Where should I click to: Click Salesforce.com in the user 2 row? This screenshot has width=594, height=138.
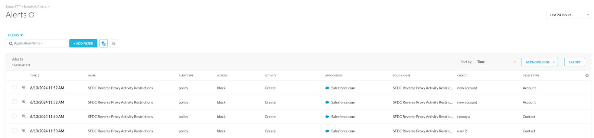(x=343, y=131)
